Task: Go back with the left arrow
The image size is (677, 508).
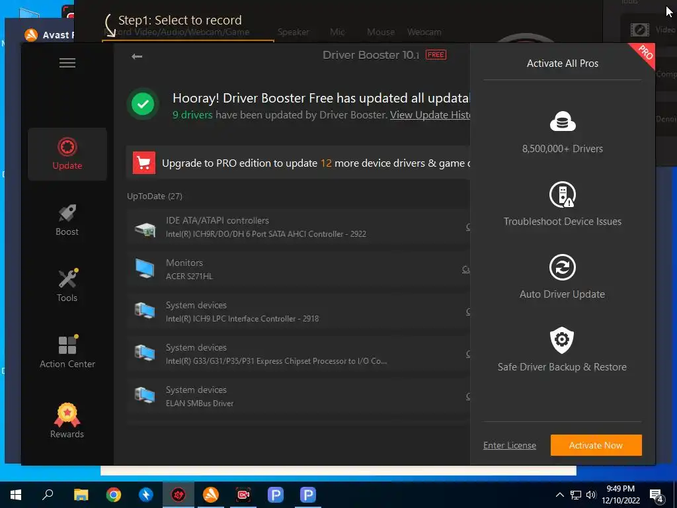Action: (x=137, y=56)
